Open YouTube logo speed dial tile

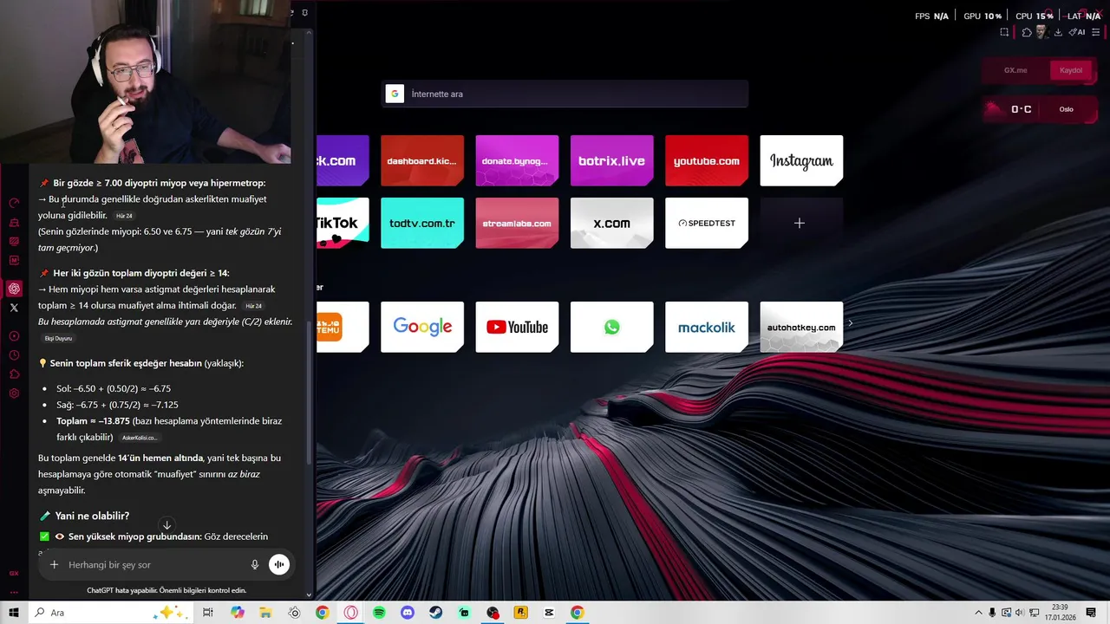[517, 327]
